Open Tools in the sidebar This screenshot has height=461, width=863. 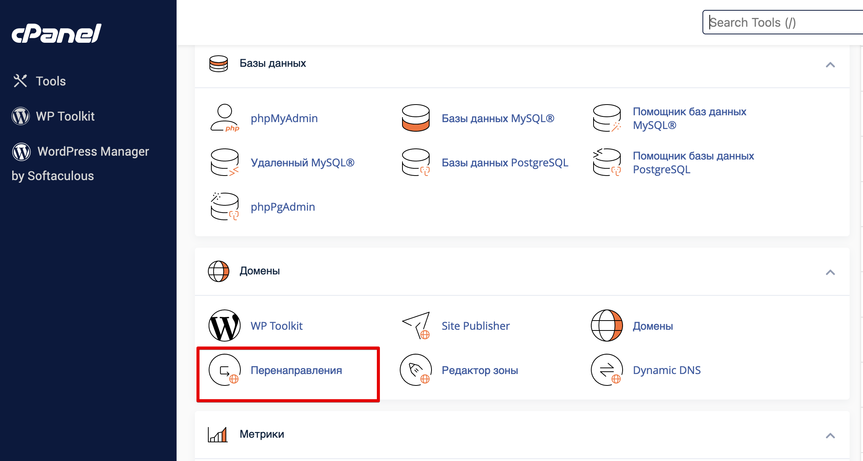pos(50,81)
